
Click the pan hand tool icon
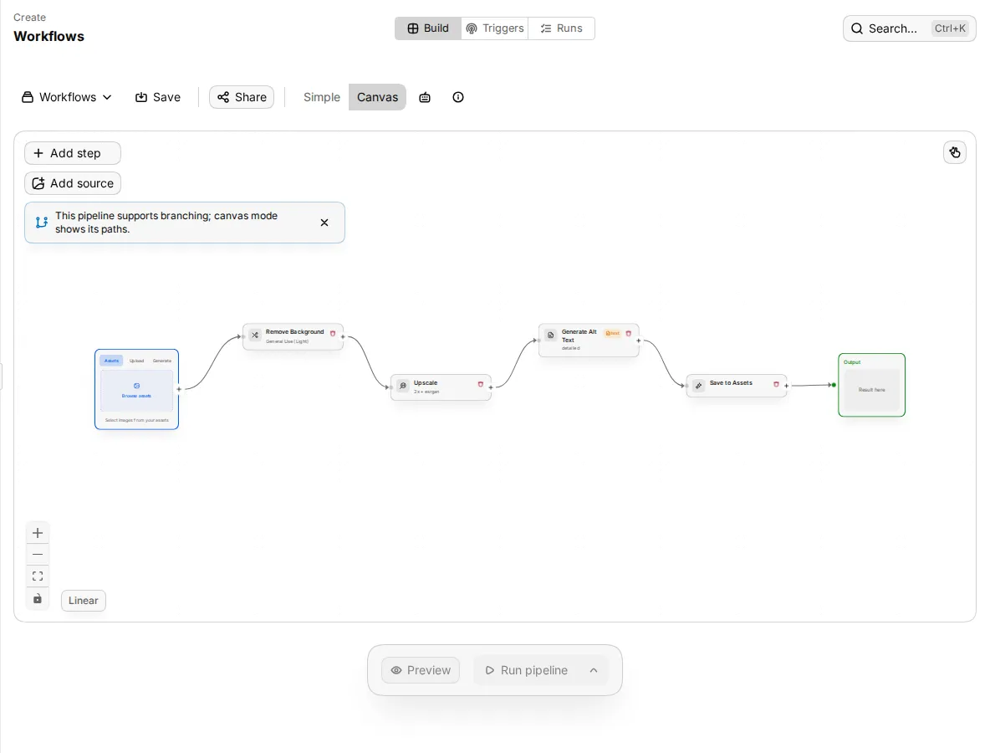[955, 152]
